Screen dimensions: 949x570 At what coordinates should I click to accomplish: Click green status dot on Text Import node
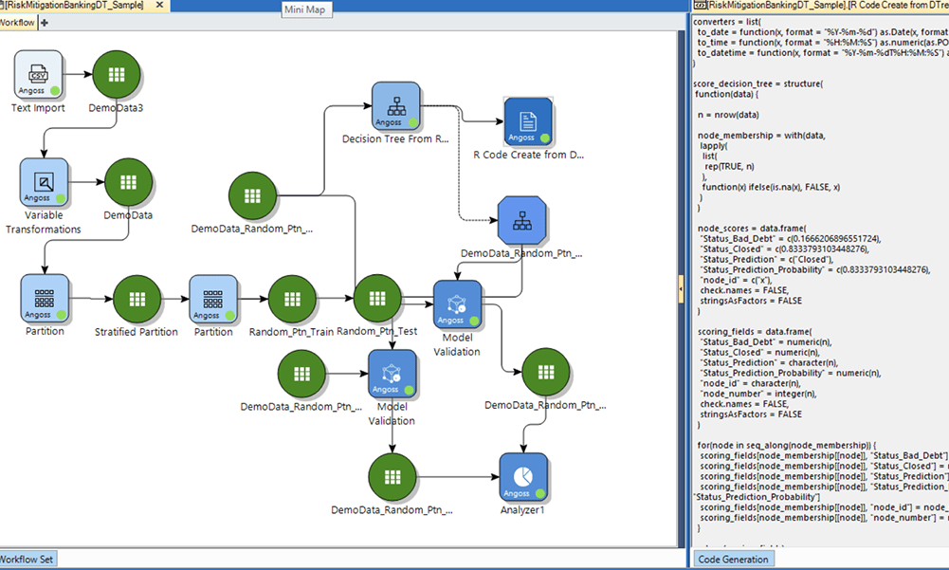coord(55,91)
